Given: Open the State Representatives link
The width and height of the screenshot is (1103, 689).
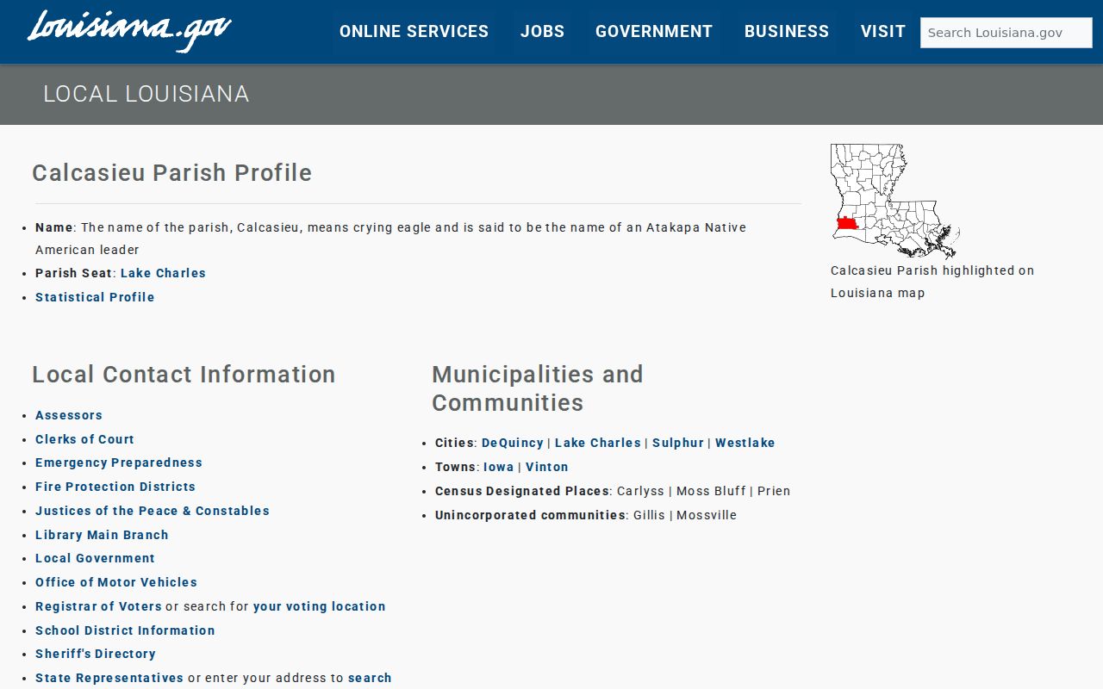Looking at the screenshot, I should [x=109, y=678].
